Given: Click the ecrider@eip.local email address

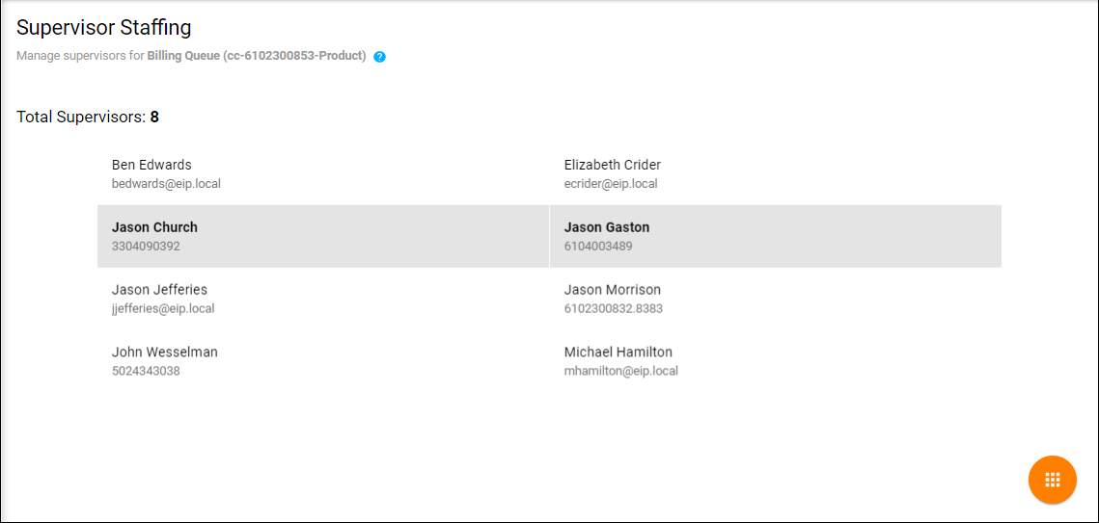Looking at the screenshot, I should [x=611, y=183].
